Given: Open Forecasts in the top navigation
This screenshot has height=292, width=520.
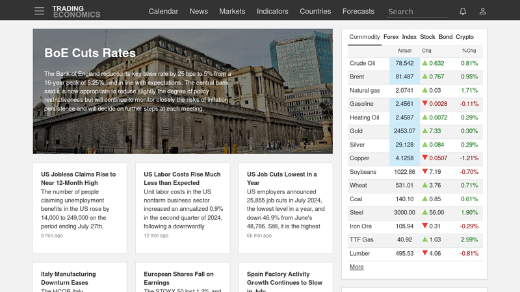Looking at the screenshot, I should coord(358,11).
